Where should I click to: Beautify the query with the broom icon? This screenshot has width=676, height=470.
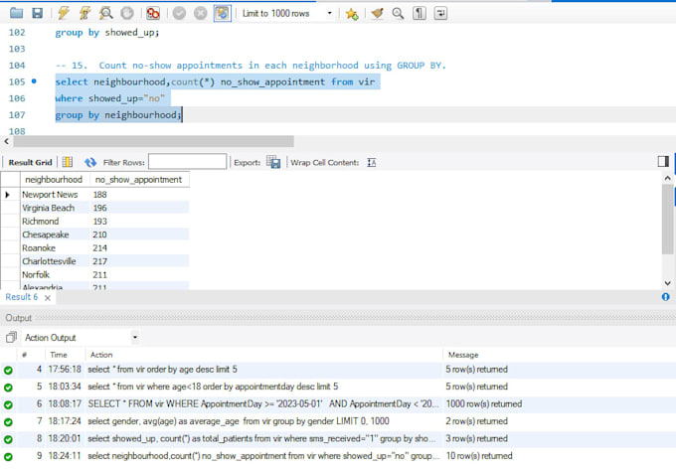(x=377, y=13)
